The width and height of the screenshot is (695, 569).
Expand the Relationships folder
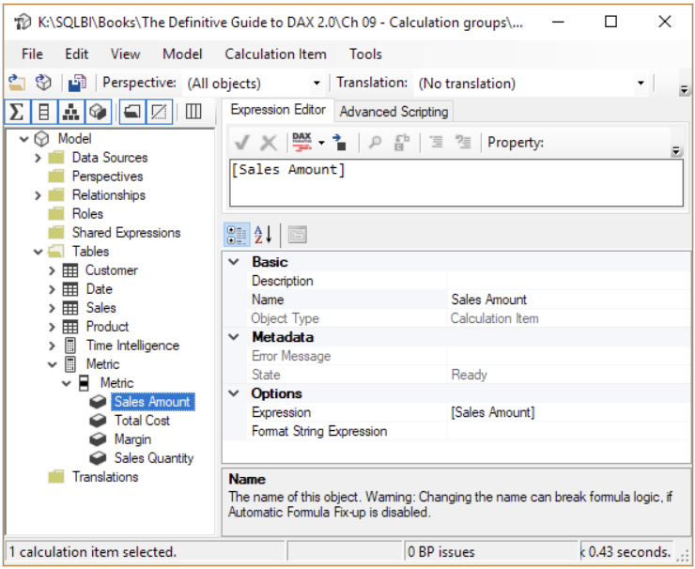coord(38,195)
